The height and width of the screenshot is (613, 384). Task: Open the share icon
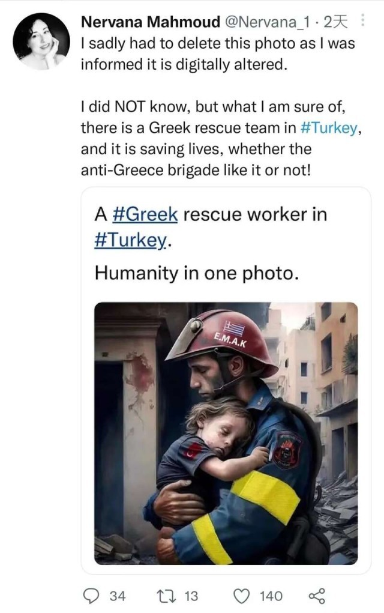(x=317, y=596)
